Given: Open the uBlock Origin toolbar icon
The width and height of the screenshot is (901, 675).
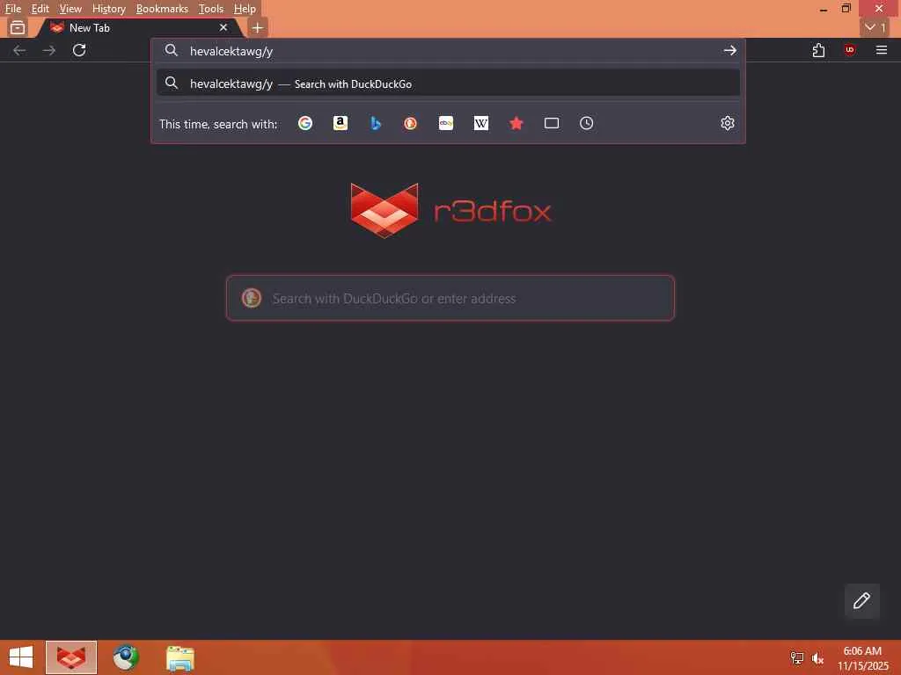Looking at the screenshot, I should (850, 50).
